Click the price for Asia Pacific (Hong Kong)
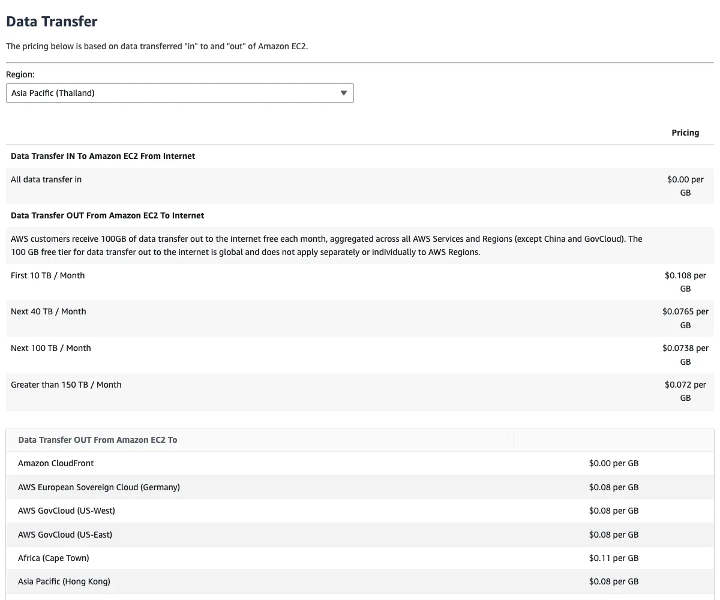The width and height of the screenshot is (720, 600). (x=614, y=581)
